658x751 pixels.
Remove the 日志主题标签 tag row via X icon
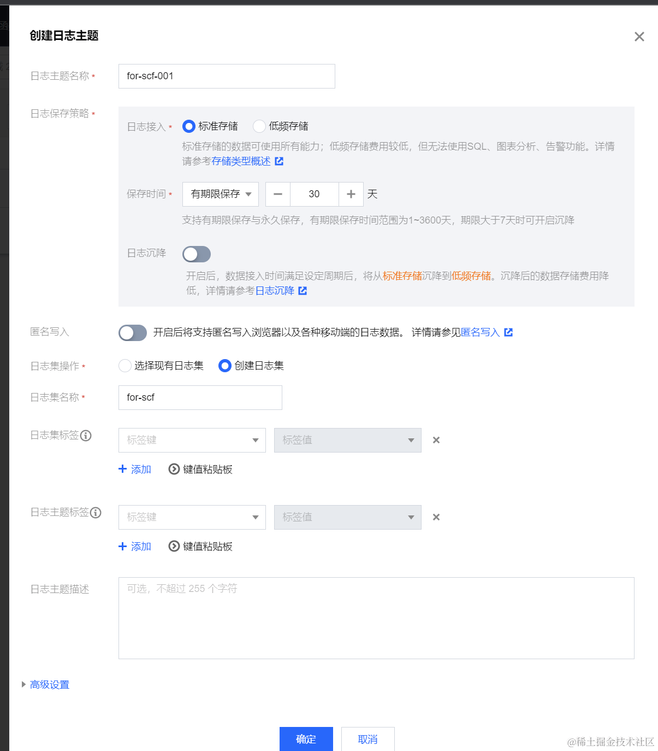[436, 517]
